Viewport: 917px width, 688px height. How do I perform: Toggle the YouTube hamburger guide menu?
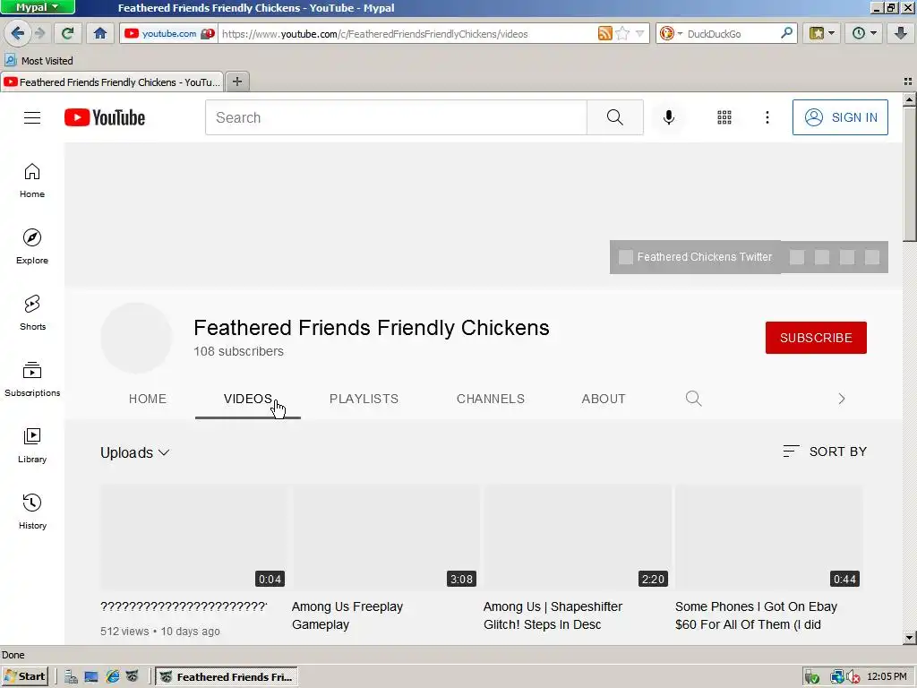coord(32,117)
